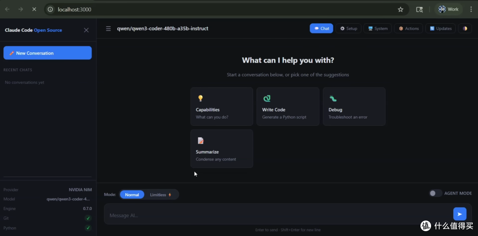478x236 pixels.
Task: Toggle the Agent Mode switch
Action: coord(436,193)
